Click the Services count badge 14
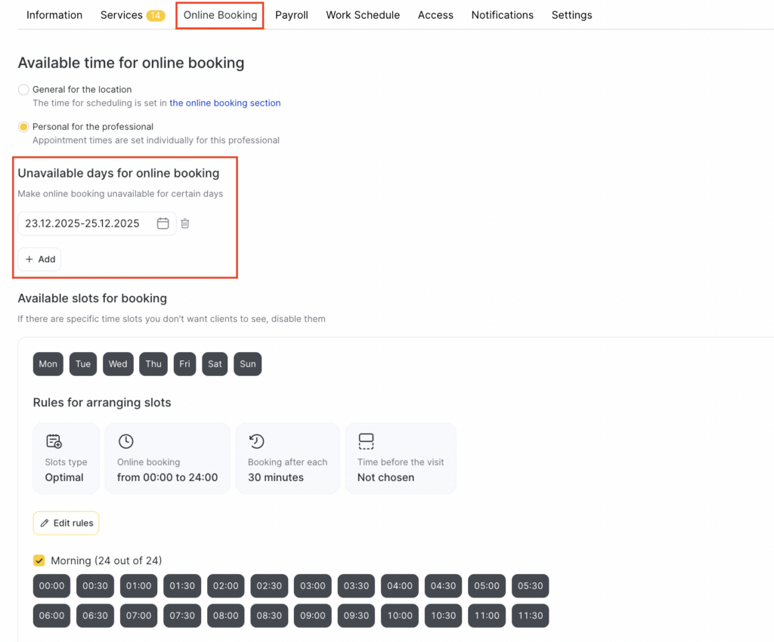The width and height of the screenshot is (774, 642). tap(156, 15)
